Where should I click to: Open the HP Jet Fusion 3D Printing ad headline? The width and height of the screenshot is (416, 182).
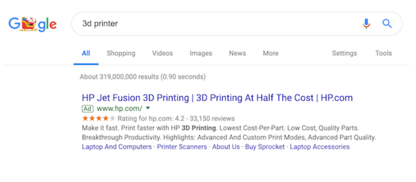pyautogui.click(x=217, y=98)
